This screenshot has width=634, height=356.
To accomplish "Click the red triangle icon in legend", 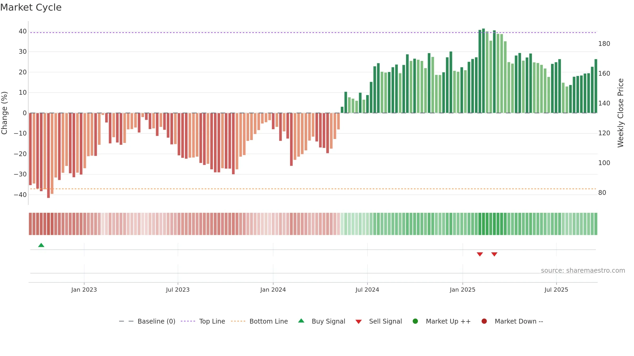I will click(x=358, y=322).
